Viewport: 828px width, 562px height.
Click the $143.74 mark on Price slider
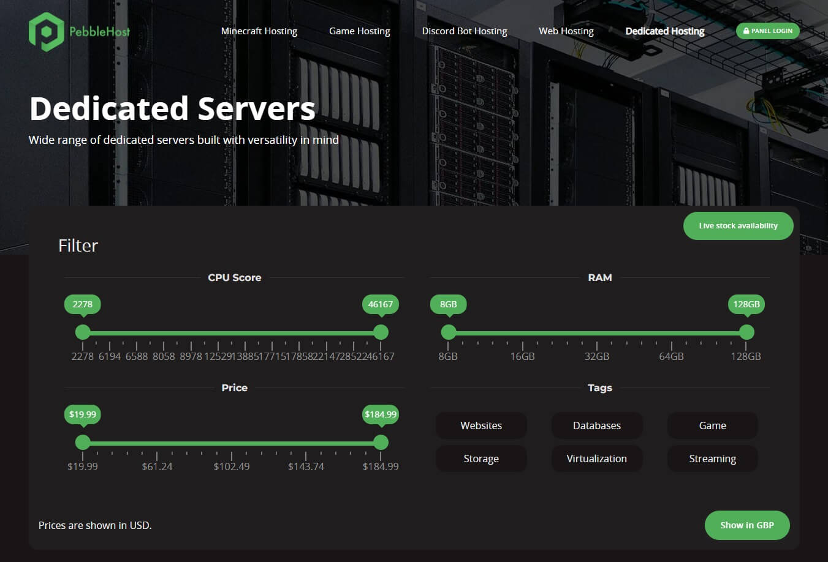[306, 466]
